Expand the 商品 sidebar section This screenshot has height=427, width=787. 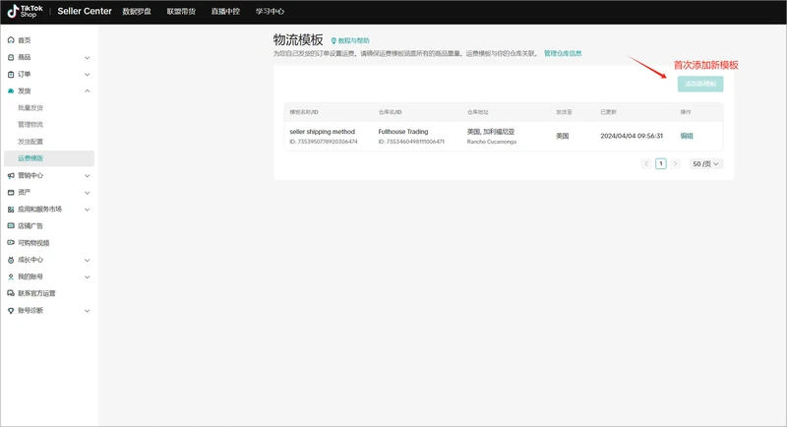[87, 57]
